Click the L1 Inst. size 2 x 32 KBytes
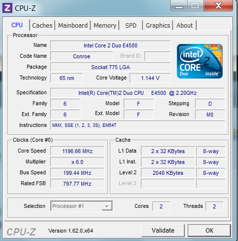 coord(168,162)
